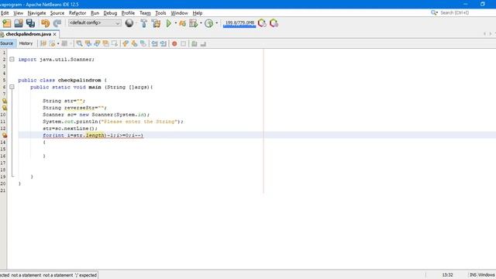Click the hint glyph on line 8
The image size is (496, 279).
[5, 101]
